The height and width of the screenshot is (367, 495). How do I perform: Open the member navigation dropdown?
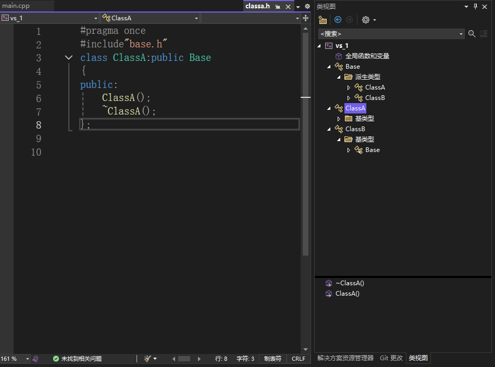298,18
